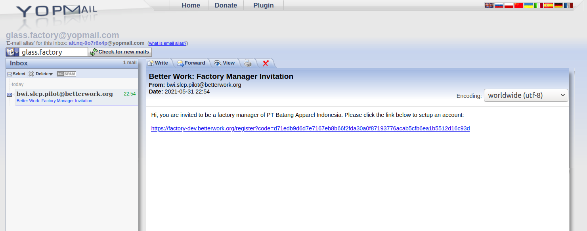This screenshot has height=231, width=587.
Task: Open the Donate menu item
Action: point(226,5)
